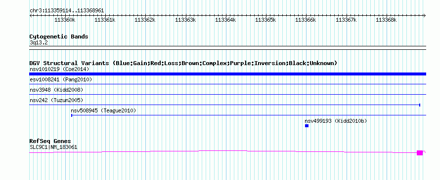
Task: Click the right arrow end of the ruler
Action: (x=425, y=15)
